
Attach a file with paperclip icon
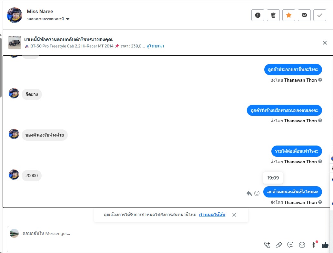(279, 245)
